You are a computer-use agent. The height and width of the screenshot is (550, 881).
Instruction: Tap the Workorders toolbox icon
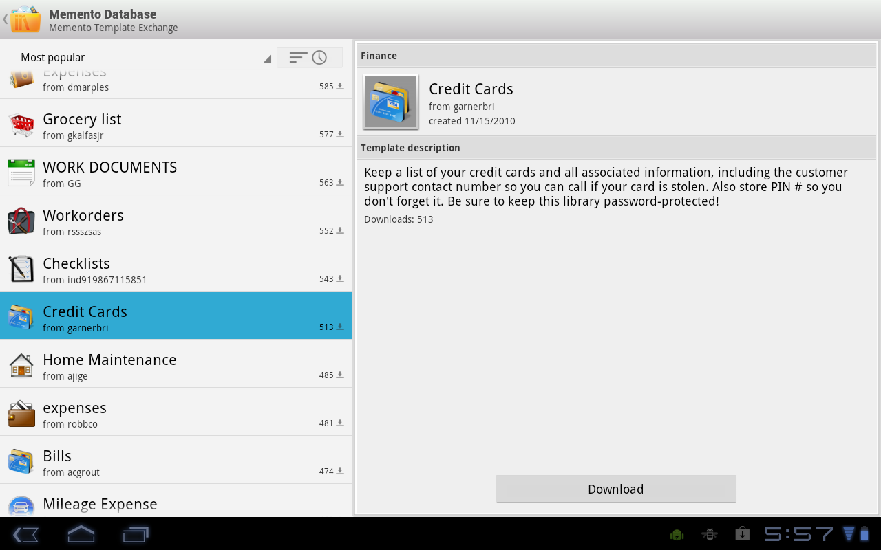click(21, 221)
